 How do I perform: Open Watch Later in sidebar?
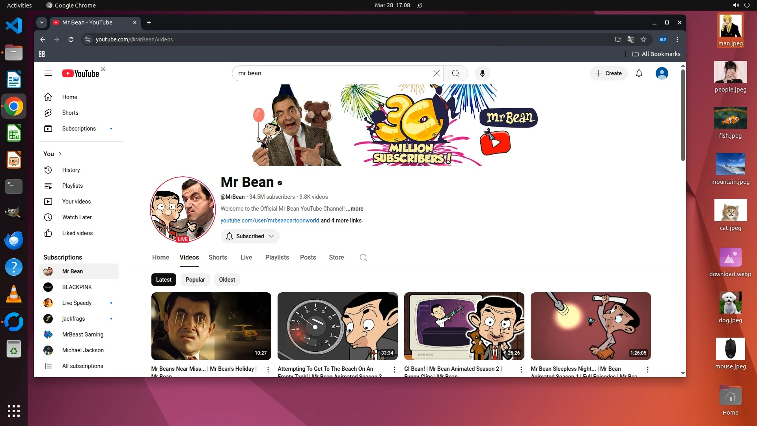pos(77,217)
